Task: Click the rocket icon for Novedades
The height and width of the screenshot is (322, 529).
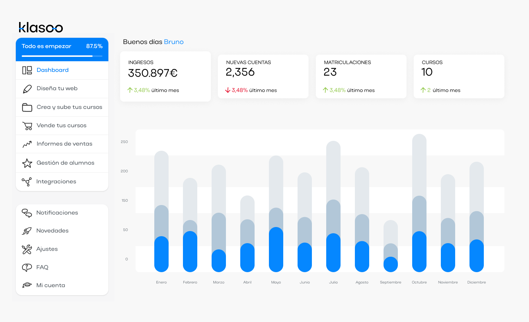Action: click(x=27, y=231)
